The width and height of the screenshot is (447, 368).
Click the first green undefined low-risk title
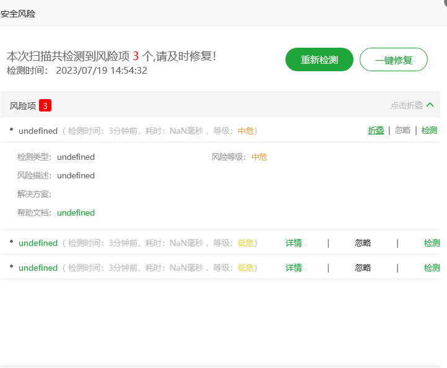(x=38, y=243)
